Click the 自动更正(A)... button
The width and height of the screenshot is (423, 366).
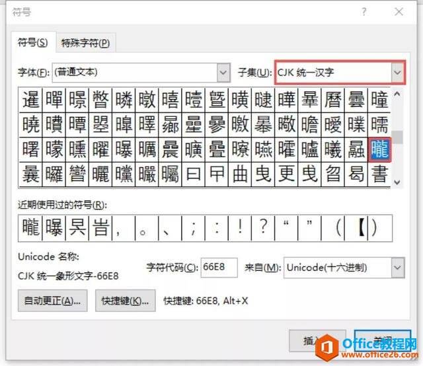53,301
